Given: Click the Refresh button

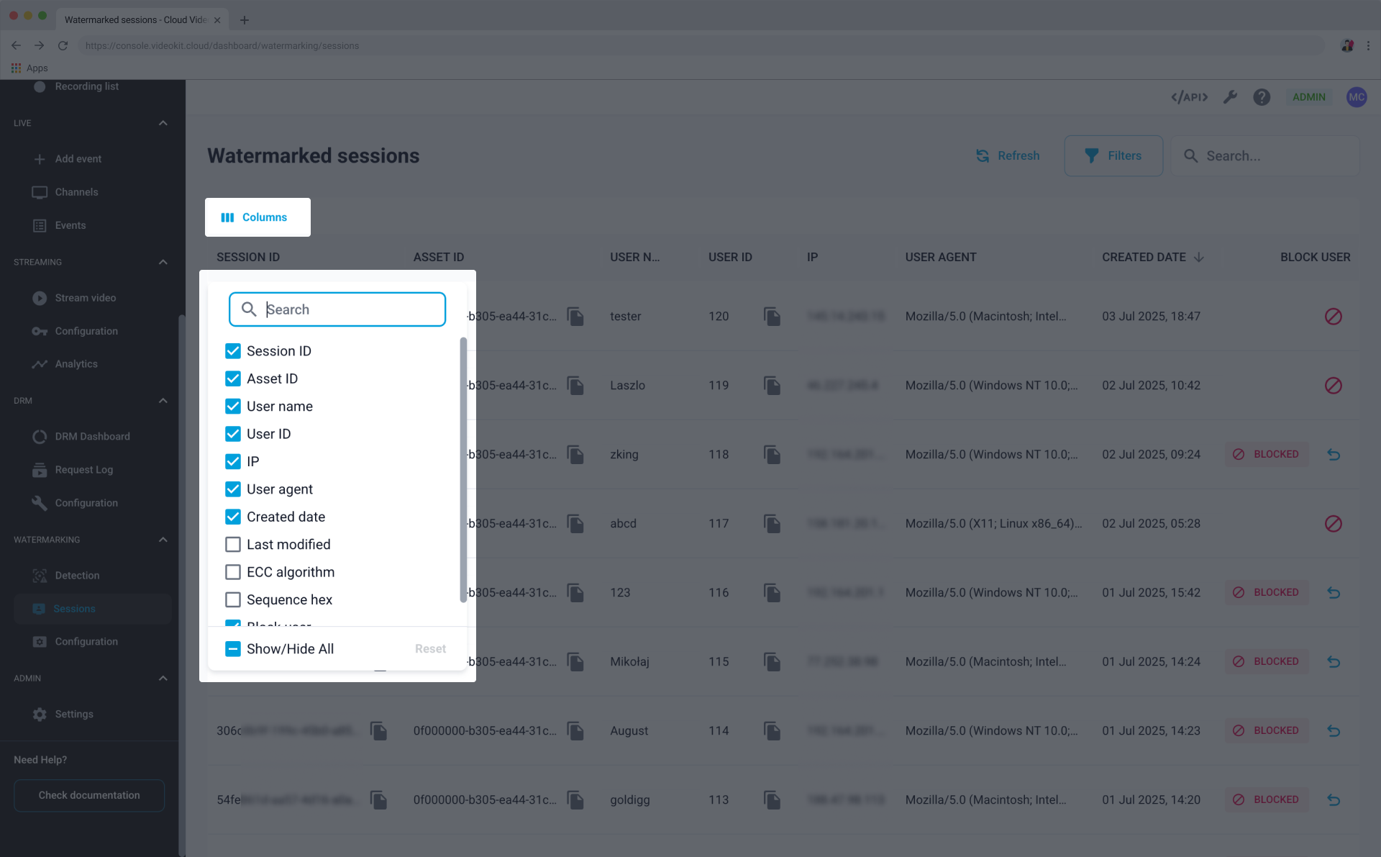Looking at the screenshot, I should click(x=1007, y=156).
